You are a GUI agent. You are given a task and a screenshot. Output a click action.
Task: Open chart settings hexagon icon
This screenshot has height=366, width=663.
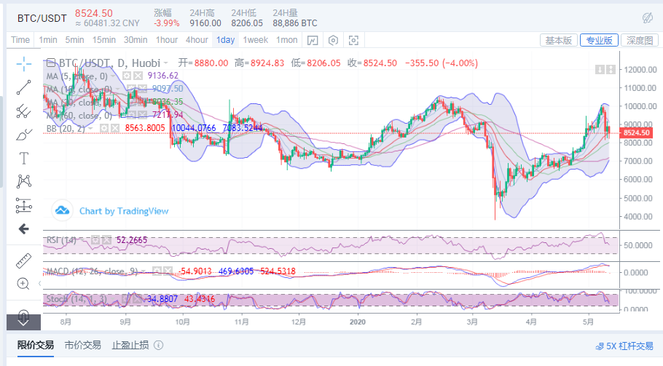tap(334, 40)
